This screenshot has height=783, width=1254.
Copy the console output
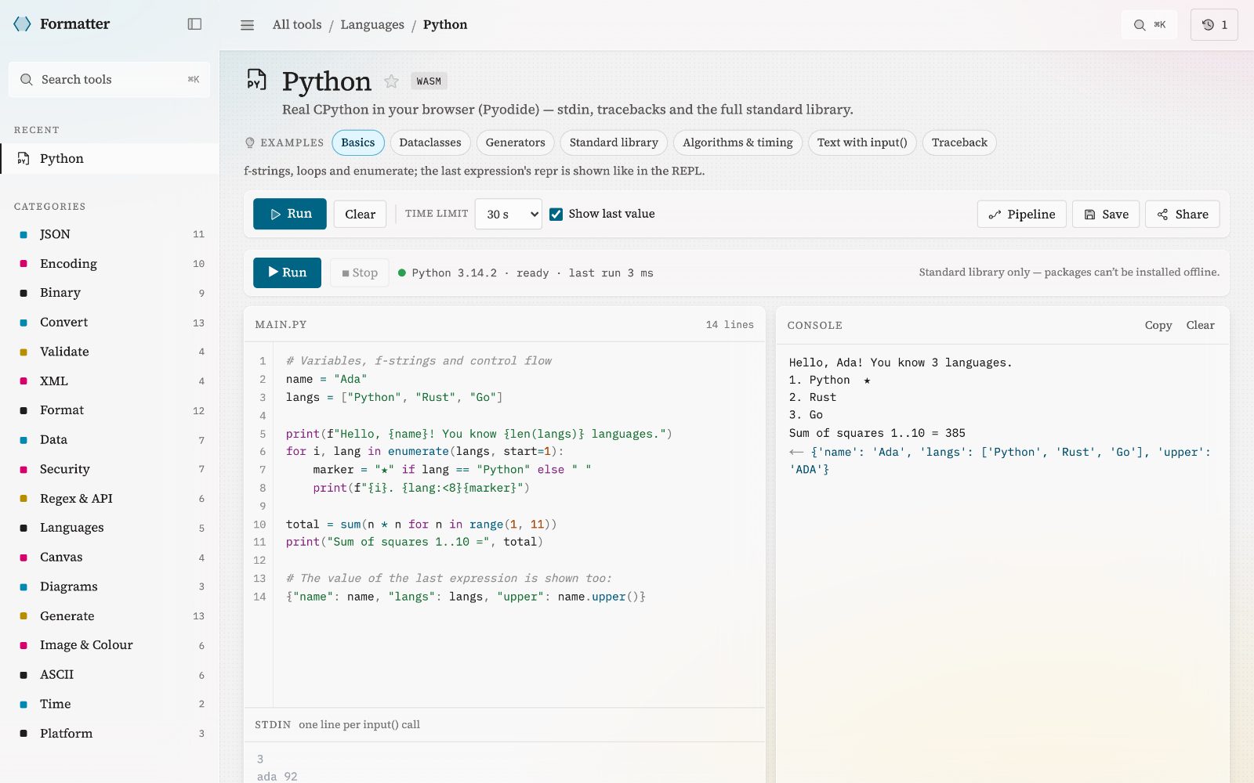pyautogui.click(x=1158, y=325)
